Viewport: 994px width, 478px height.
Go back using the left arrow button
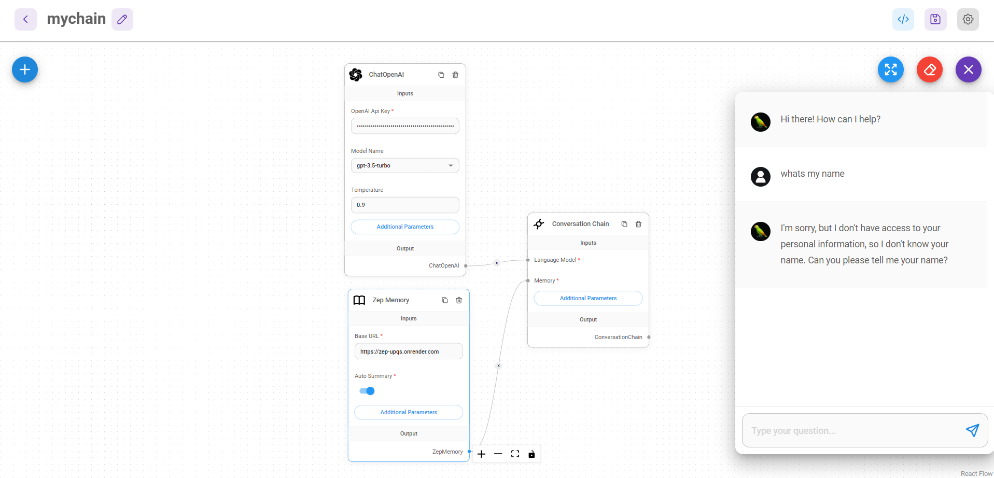coord(25,19)
